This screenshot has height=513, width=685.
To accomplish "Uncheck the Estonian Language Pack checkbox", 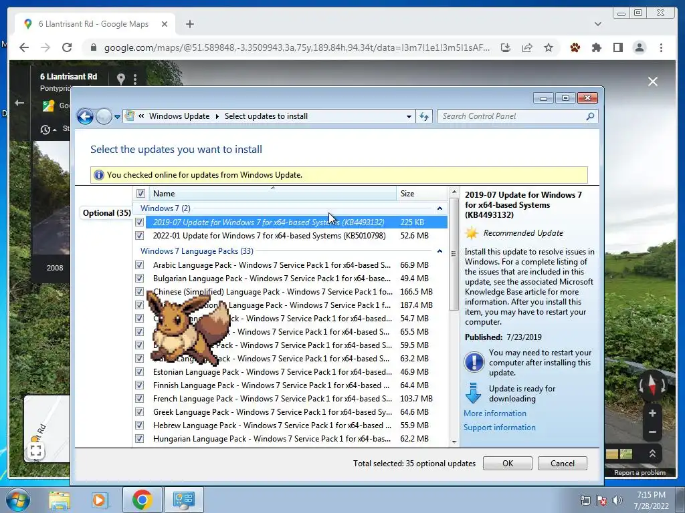I will coord(139,371).
